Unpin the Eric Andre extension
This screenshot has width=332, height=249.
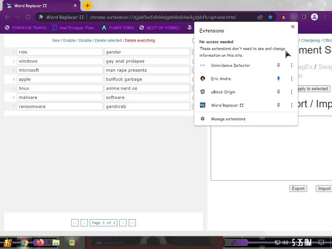(279, 79)
